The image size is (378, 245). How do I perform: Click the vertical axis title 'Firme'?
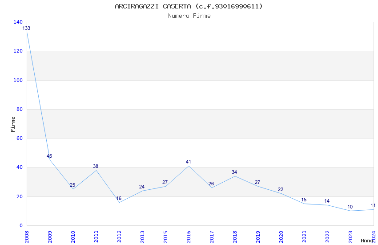pos(13,124)
